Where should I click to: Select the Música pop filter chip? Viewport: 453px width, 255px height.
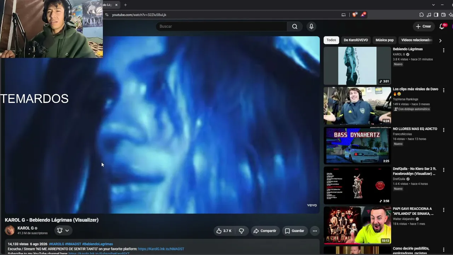(x=384, y=40)
